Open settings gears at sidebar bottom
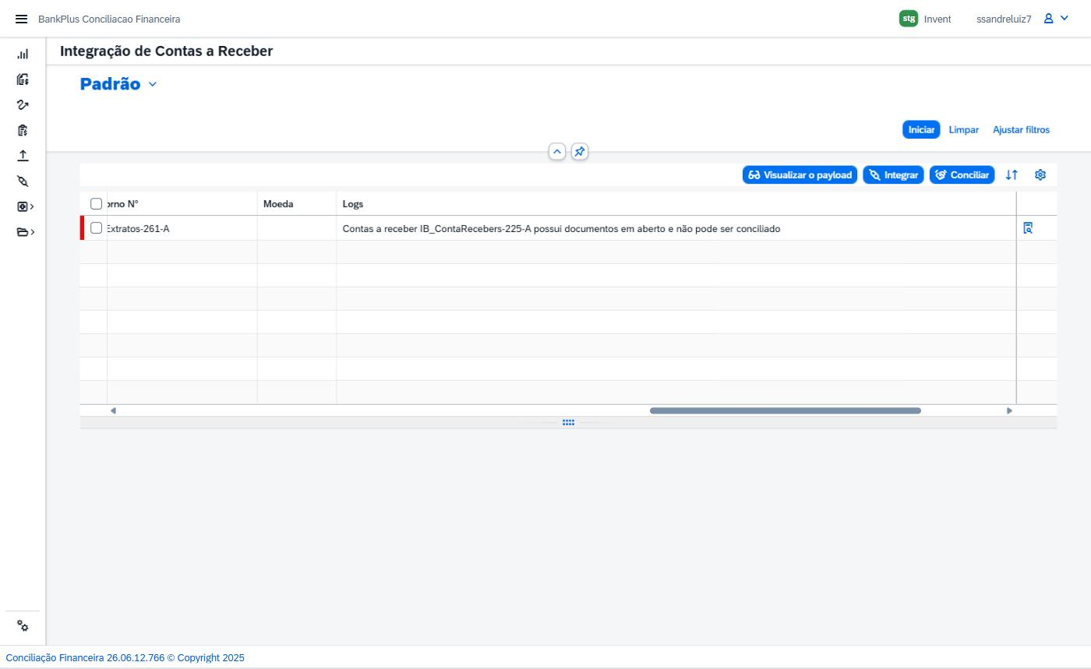The image size is (1091, 669). (x=23, y=626)
